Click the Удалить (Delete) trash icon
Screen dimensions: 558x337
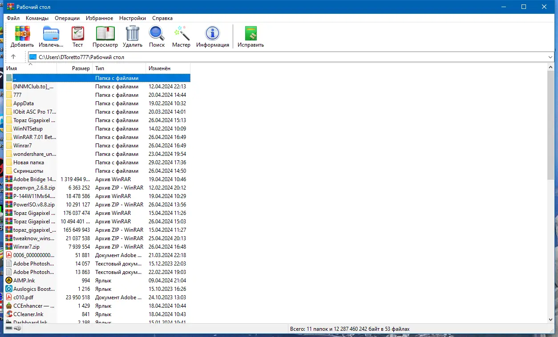pos(133,33)
